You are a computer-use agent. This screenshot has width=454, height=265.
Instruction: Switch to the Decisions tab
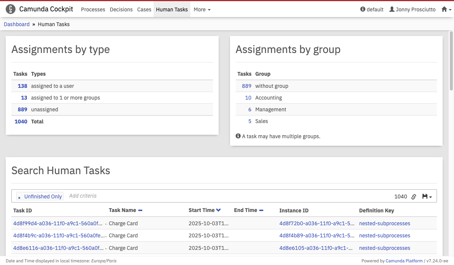[121, 9]
